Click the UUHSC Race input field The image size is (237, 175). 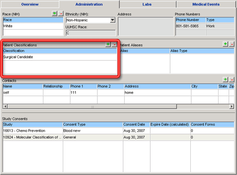click(x=91, y=33)
